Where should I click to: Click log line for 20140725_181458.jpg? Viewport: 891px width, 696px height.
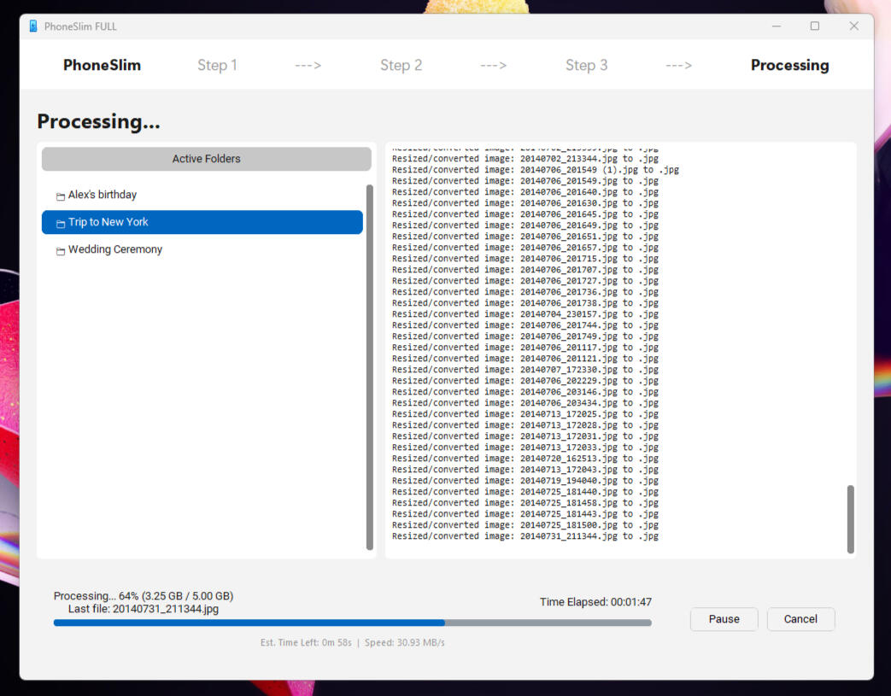tap(525, 503)
